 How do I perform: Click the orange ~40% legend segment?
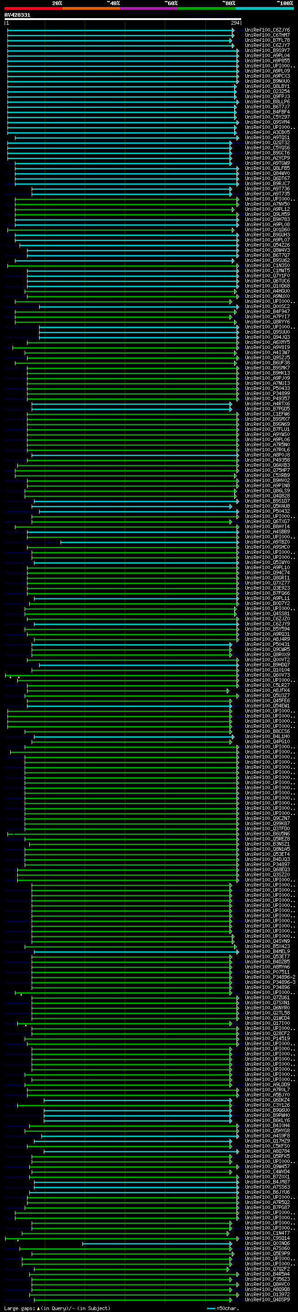click(x=91, y=8)
